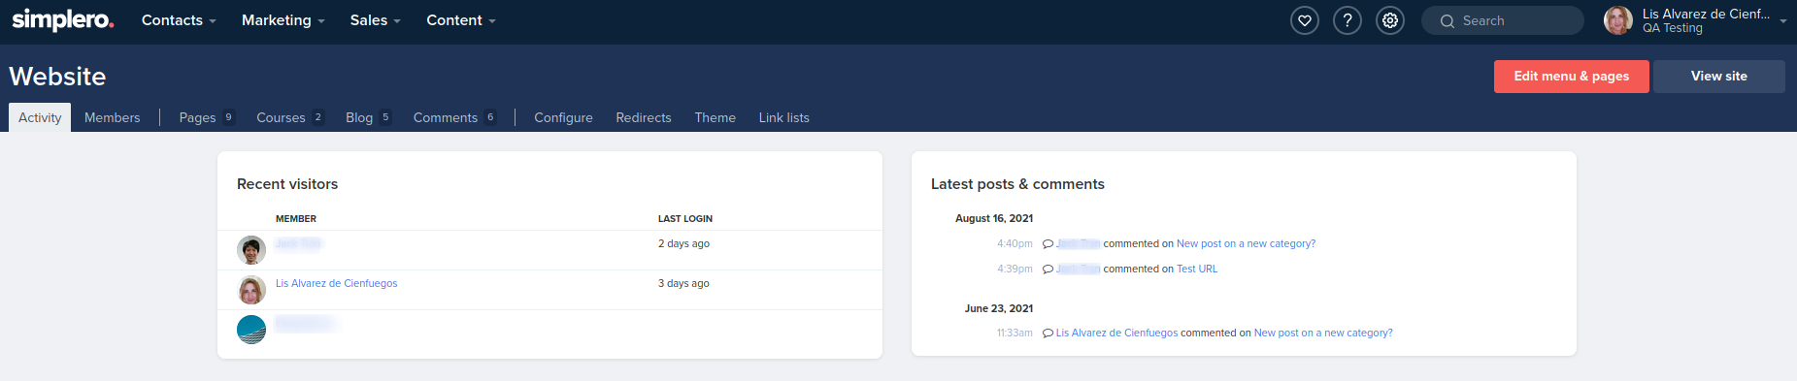The width and height of the screenshot is (1797, 381).
Task: Open Lis Alvarez commenter link on June 23
Action: click(x=1116, y=333)
